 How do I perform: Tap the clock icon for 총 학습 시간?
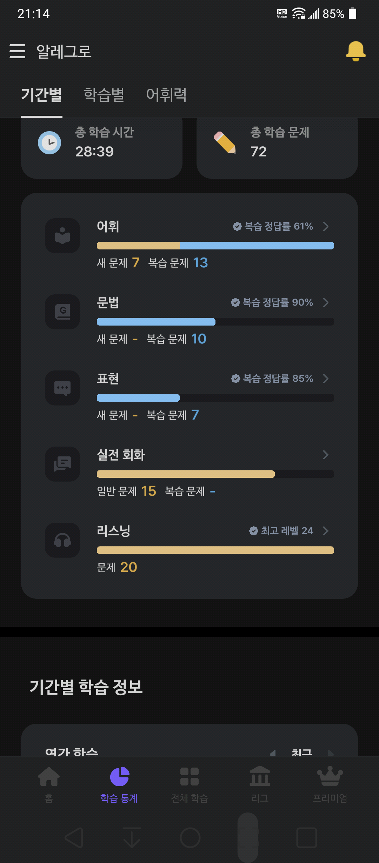[x=49, y=143]
